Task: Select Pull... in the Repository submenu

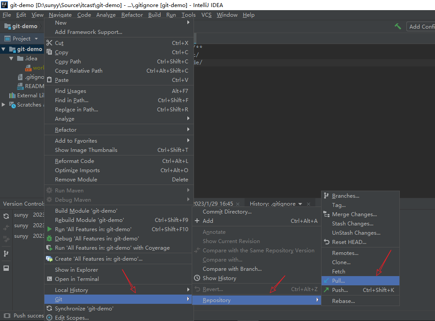Action: coord(338,281)
